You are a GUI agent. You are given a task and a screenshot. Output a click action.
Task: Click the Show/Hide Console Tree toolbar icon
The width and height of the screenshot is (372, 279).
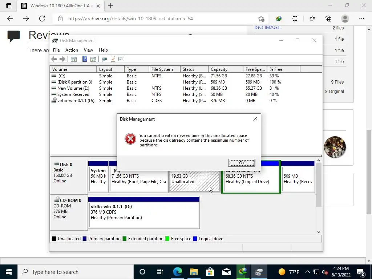73,59
